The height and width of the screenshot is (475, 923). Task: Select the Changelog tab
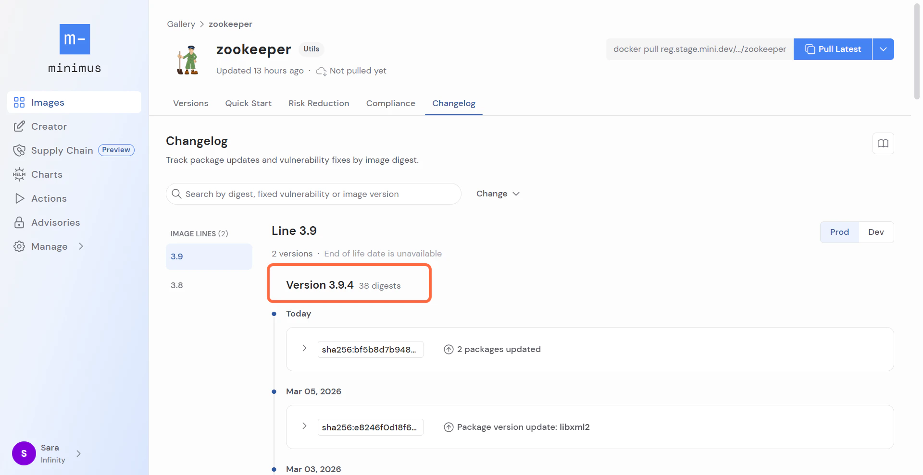tap(453, 103)
